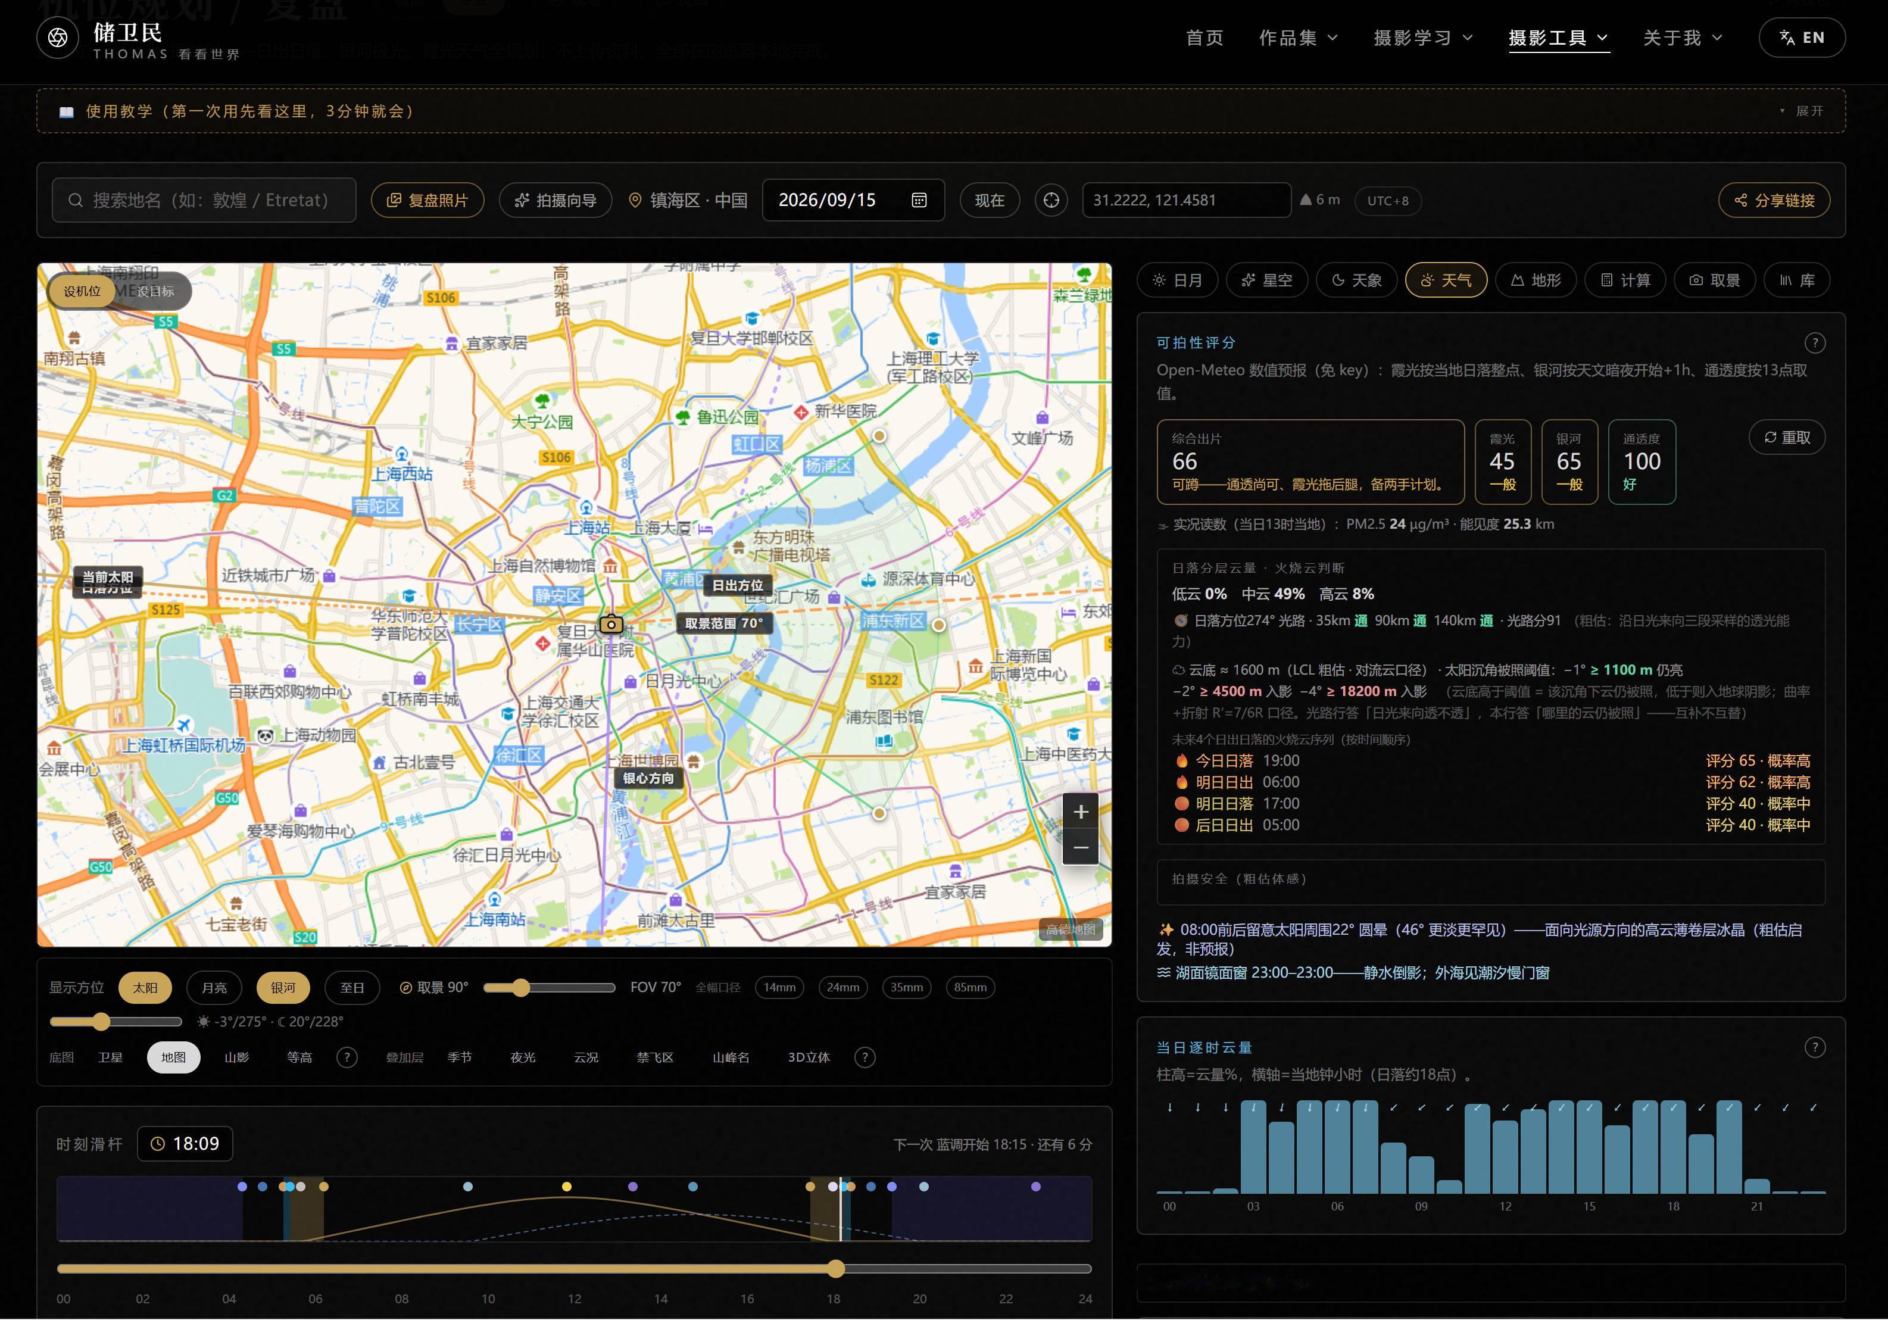
Task: Focus the 搜索地名 search field
Action: pos(204,200)
